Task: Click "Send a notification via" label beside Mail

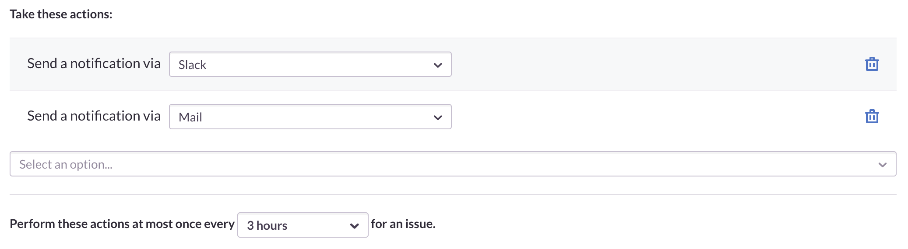Action: 94,116
